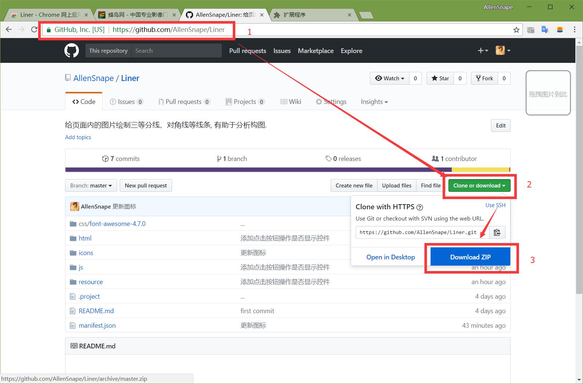Open the Chrome three-dot menu

575,30
